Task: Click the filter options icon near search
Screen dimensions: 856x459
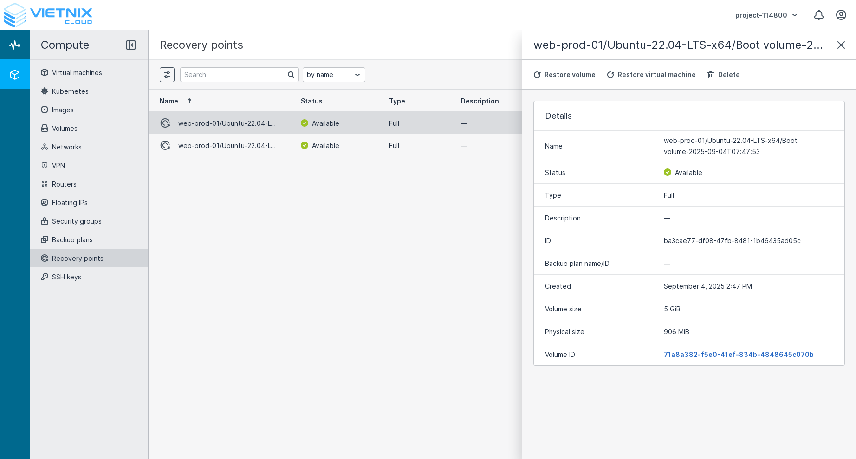Action: [167, 75]
